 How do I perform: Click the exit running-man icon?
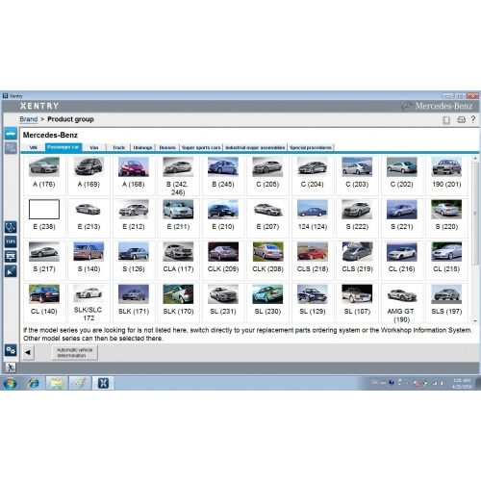pyautogui.click(x=11, y=367)
